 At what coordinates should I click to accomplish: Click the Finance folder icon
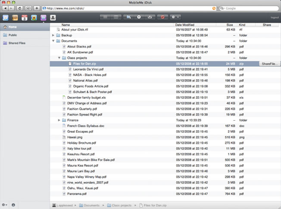click(64, 120)
